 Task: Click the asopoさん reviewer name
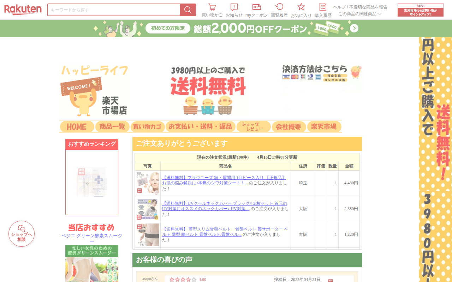pyautogui.click(x=150, y=279)
